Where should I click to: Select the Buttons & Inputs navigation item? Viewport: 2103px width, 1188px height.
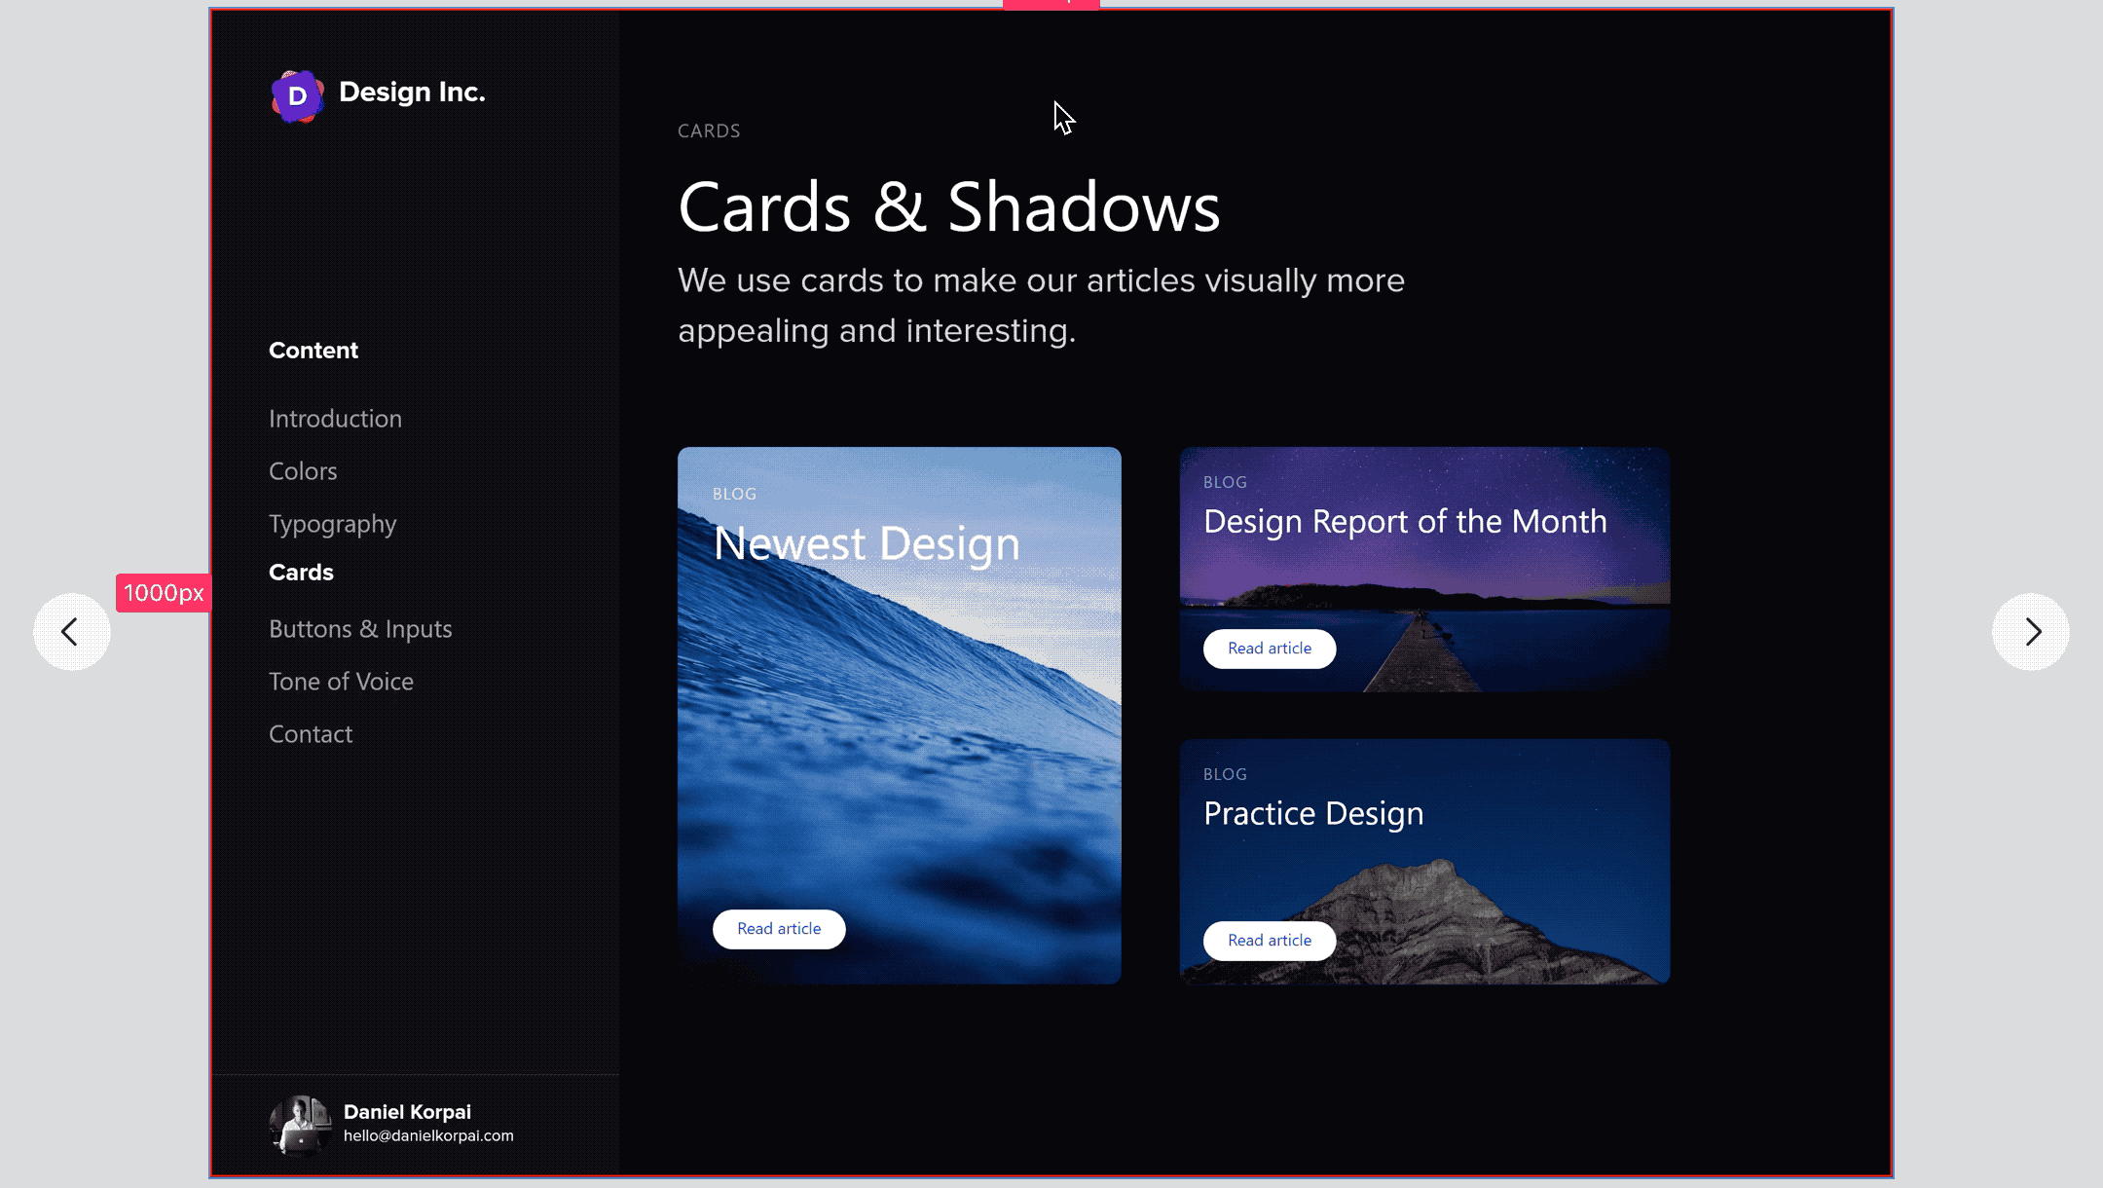click(x=359, y=627)
